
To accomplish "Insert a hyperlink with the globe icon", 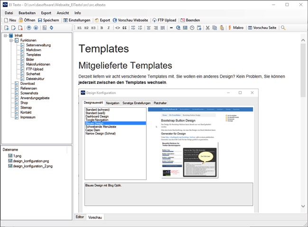I will point(178,28).
